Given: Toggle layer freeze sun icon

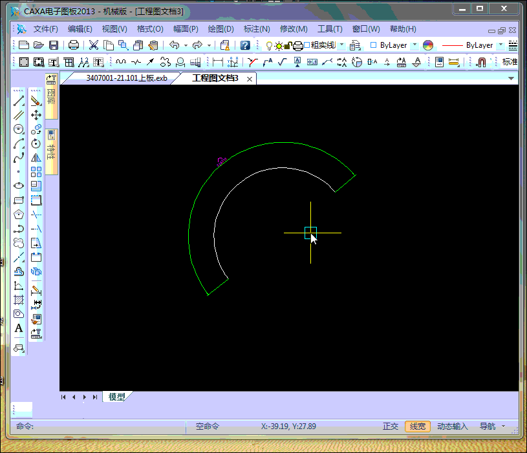Looking at the screenshot, I should tap(279, 46).
